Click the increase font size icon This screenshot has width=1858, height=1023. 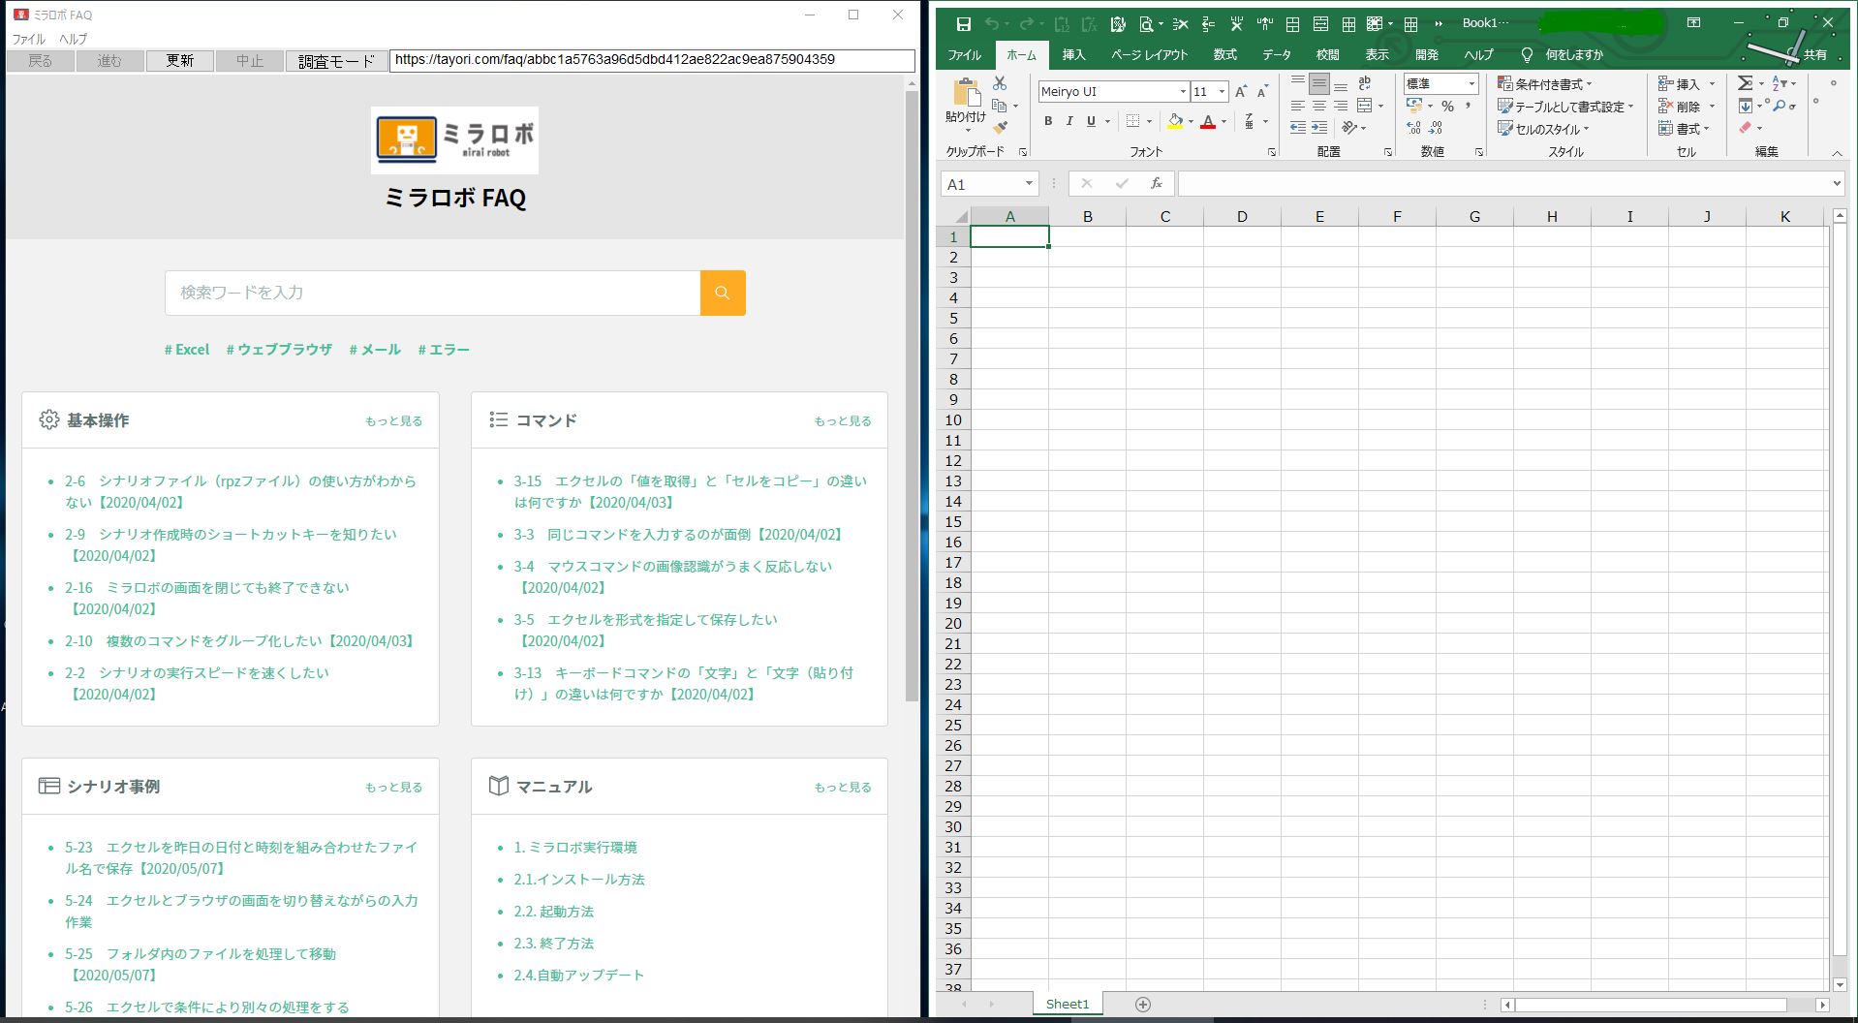pyautogui.click(x=1240, y=91)
